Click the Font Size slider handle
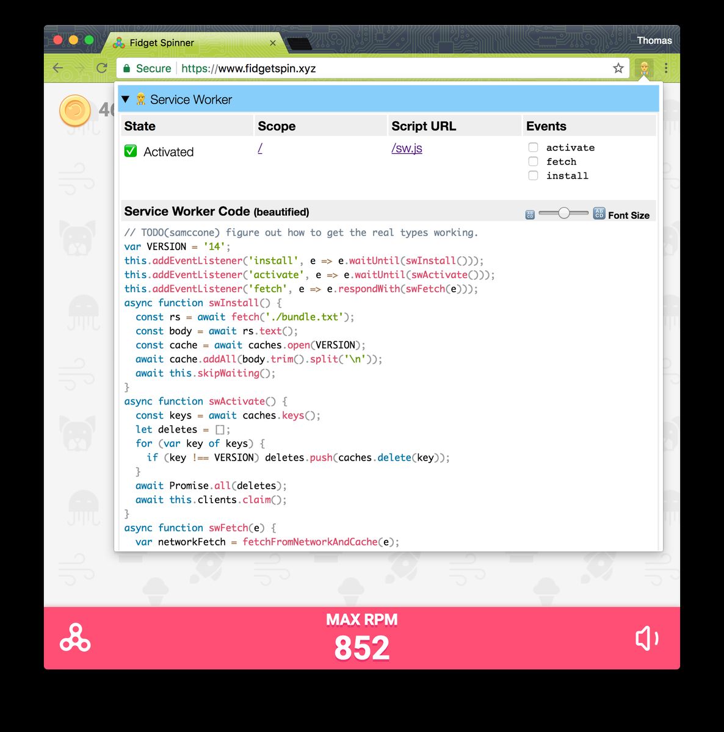The image size is (724, 732). (x=564, y=213)
